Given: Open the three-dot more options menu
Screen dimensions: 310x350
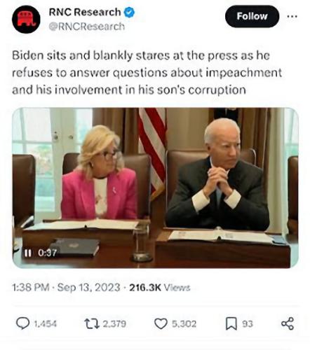Looking at the screenshot, I should 292,16.
